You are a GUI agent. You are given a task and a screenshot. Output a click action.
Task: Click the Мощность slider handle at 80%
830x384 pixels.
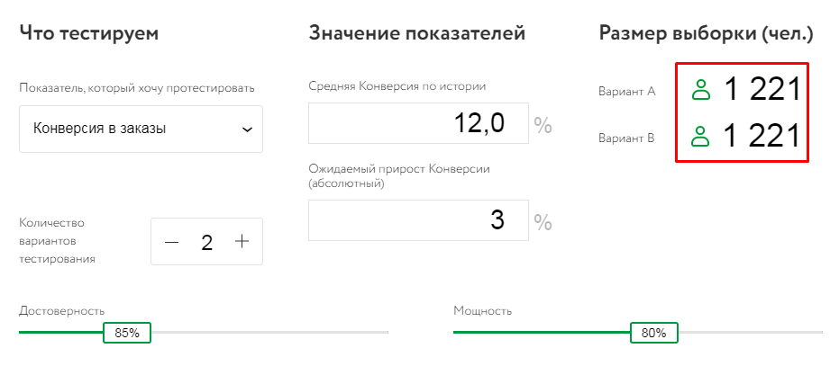(653, 333)
